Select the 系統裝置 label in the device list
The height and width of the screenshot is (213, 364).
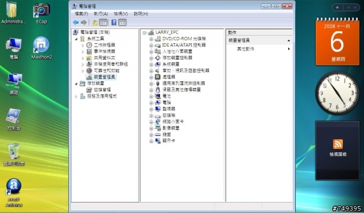click(171, 64)
